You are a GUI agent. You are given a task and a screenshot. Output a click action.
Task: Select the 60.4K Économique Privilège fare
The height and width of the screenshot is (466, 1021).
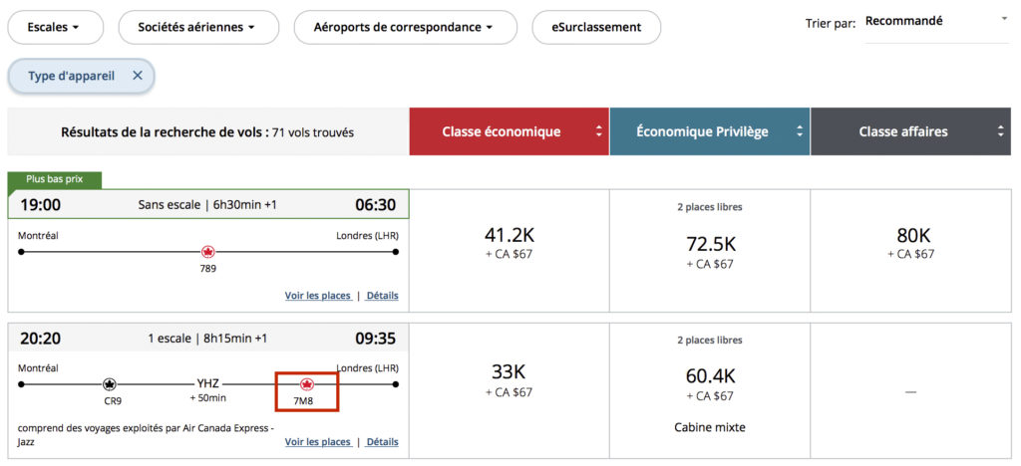coord(710,382)
